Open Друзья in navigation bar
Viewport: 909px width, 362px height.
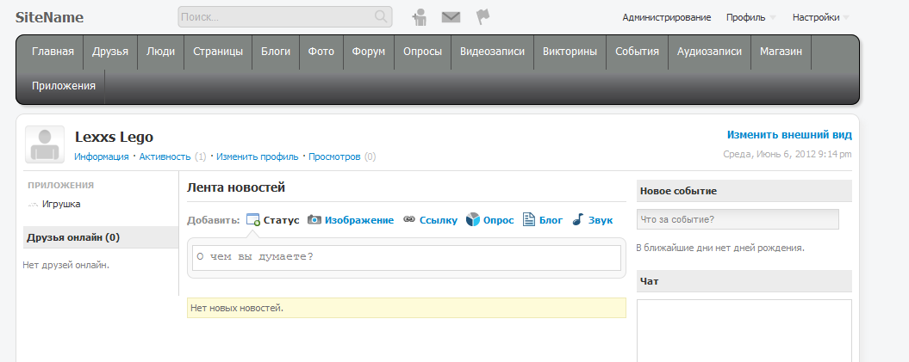(x=110, y=52)
